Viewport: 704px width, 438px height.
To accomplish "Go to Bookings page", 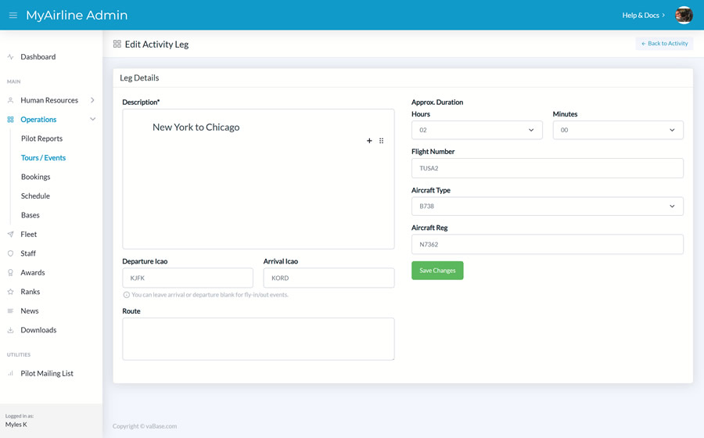I will [35, 177].
